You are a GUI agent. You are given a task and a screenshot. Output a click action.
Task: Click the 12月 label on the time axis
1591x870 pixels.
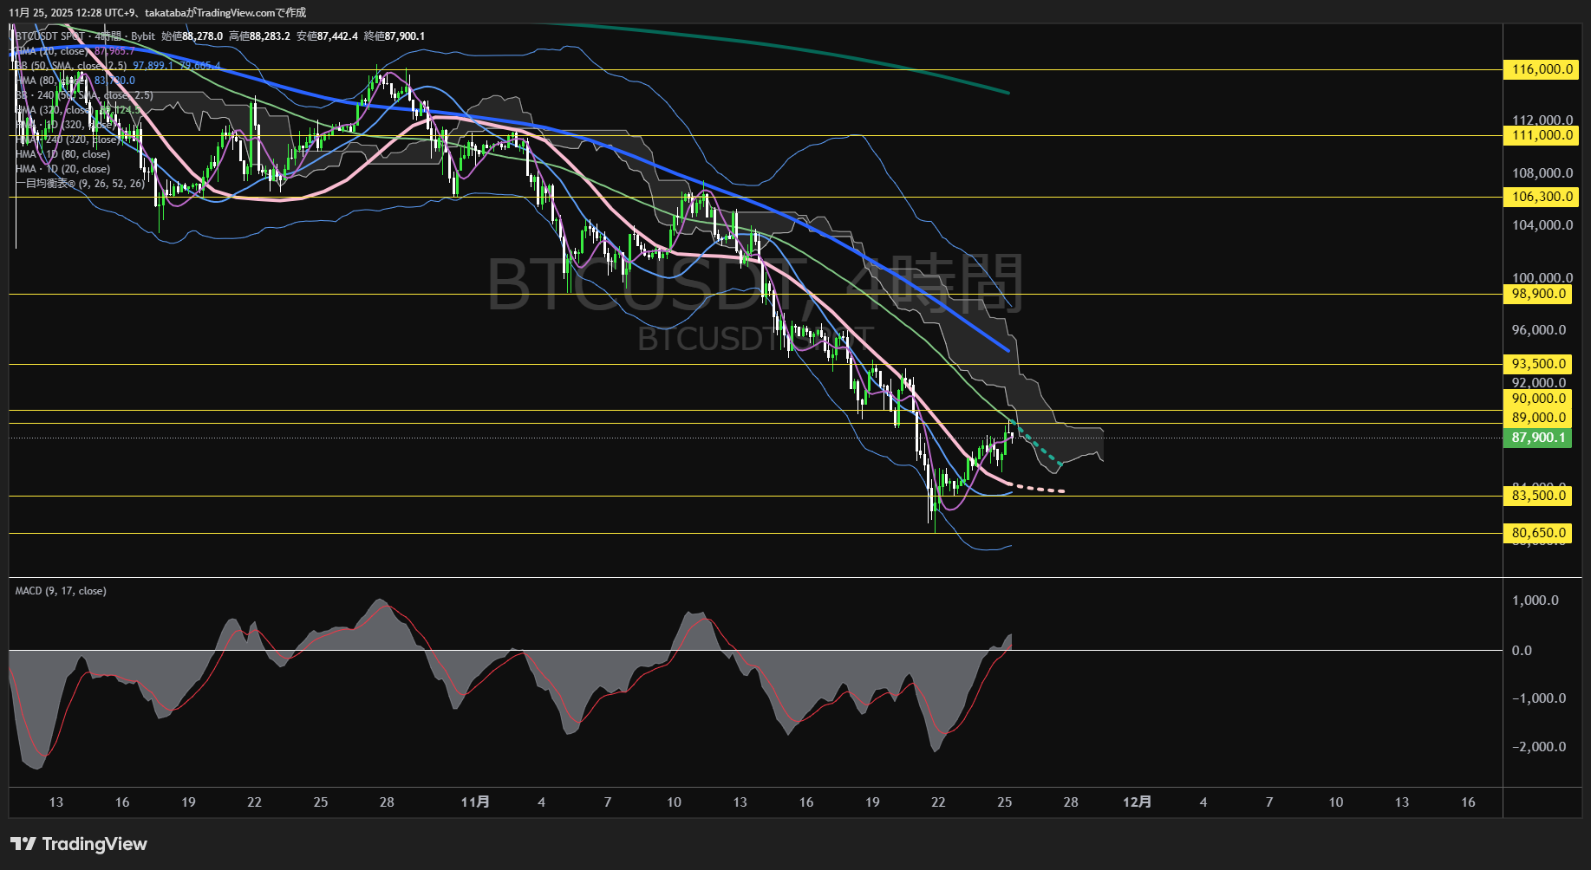tap(1138, 802)
